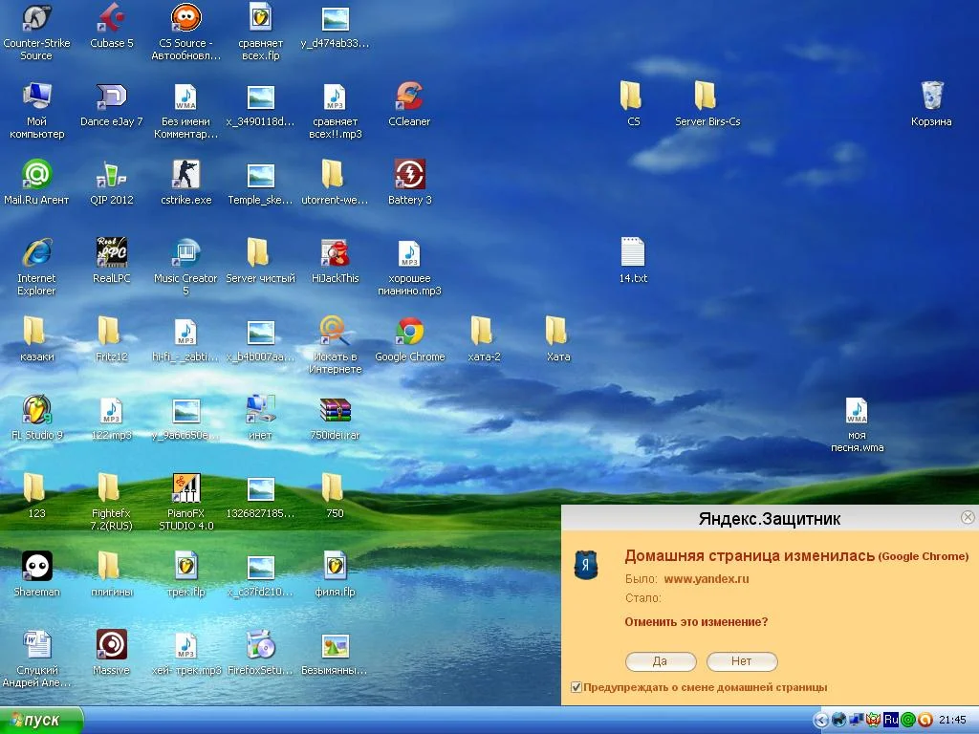The height and width of the screenshot is (734, 979).
Task: Click the 21:45 taskbar clock
Action: click(x=953, y=721)
